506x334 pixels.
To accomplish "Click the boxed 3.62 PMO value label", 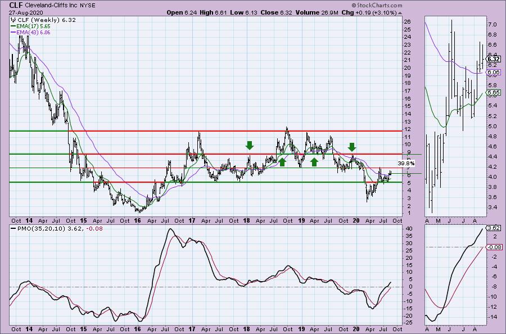I will tap(494, 228).
